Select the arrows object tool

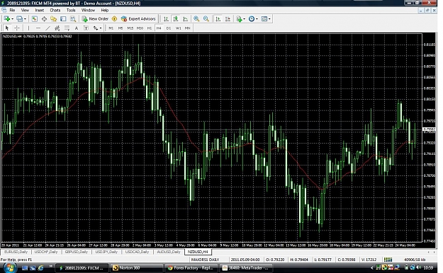(x=96, y=28)
